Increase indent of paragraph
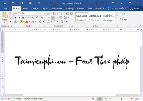Image resolution: width=143 pixels, height=101 pixels. tap(71, 14)
